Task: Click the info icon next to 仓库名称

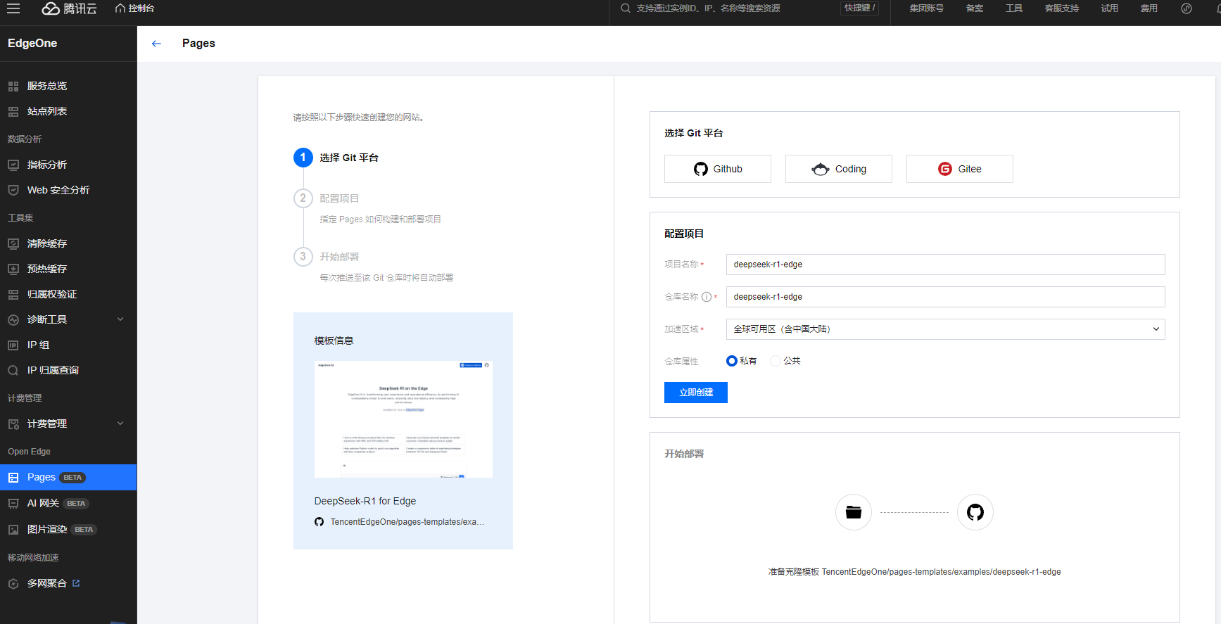Action: (707, 297)
